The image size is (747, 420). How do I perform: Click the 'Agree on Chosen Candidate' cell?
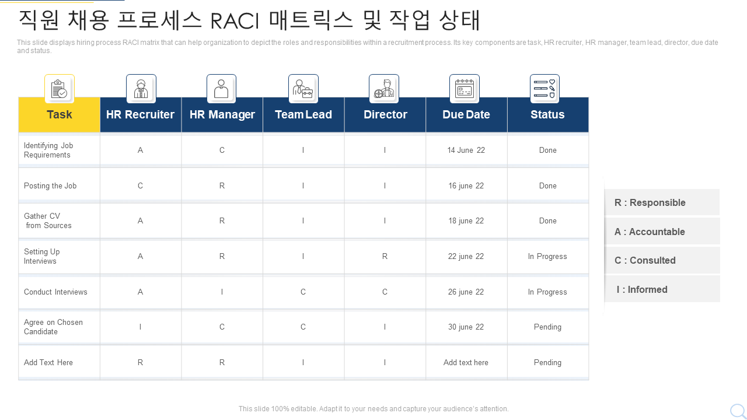60,327
